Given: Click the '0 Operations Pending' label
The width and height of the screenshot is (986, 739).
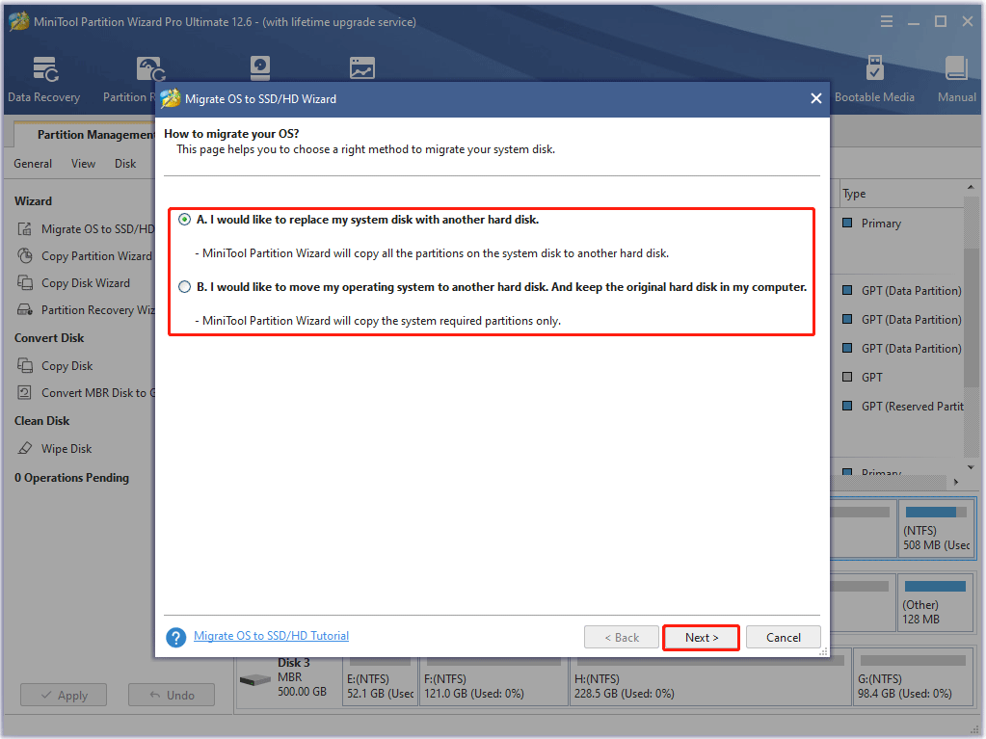Looking at the screenshot, I should 71,478.
